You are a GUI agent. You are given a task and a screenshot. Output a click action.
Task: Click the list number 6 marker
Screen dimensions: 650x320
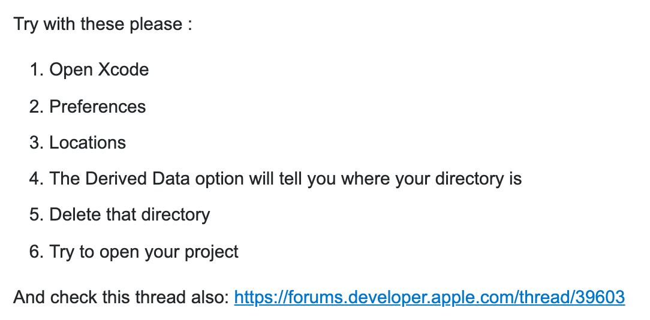pos(37,252)
